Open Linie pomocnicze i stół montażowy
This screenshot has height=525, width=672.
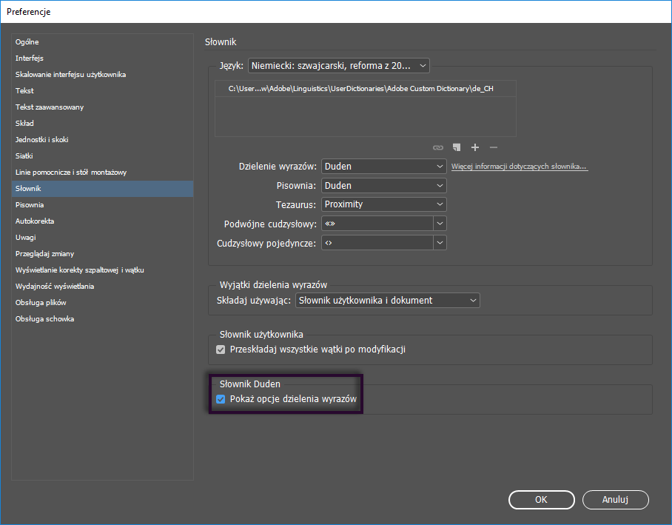[102, 173]
